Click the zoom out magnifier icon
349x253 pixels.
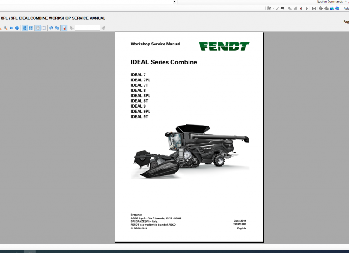(5, 28)
